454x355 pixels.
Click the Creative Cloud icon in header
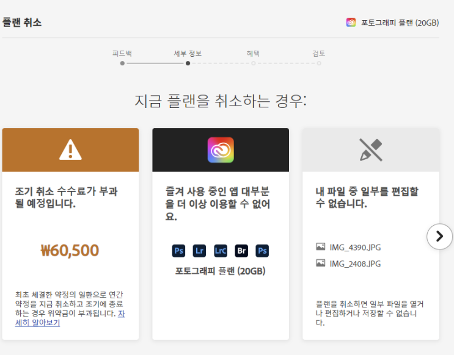351,23
